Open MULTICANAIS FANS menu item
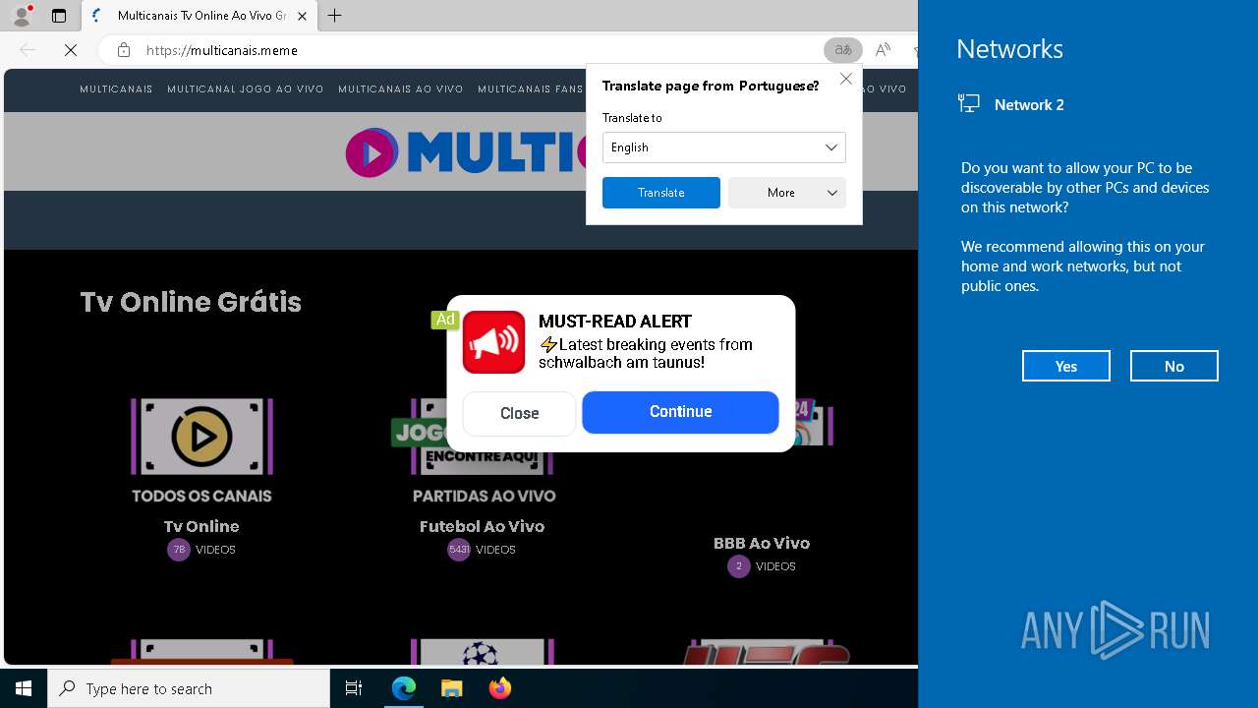The image size is (1258, 708). click(x=531, y=89)
